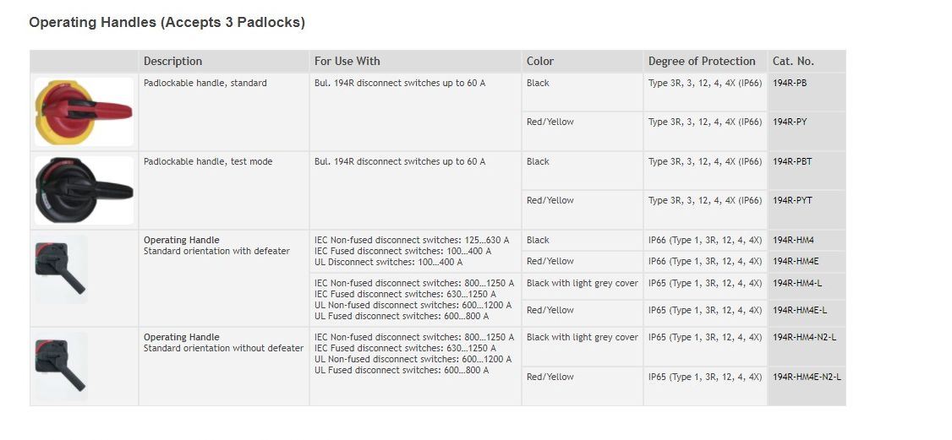Click the operating handle with defeater image

tap(61, 269)
